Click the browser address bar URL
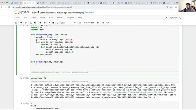 tap(44, 7)
